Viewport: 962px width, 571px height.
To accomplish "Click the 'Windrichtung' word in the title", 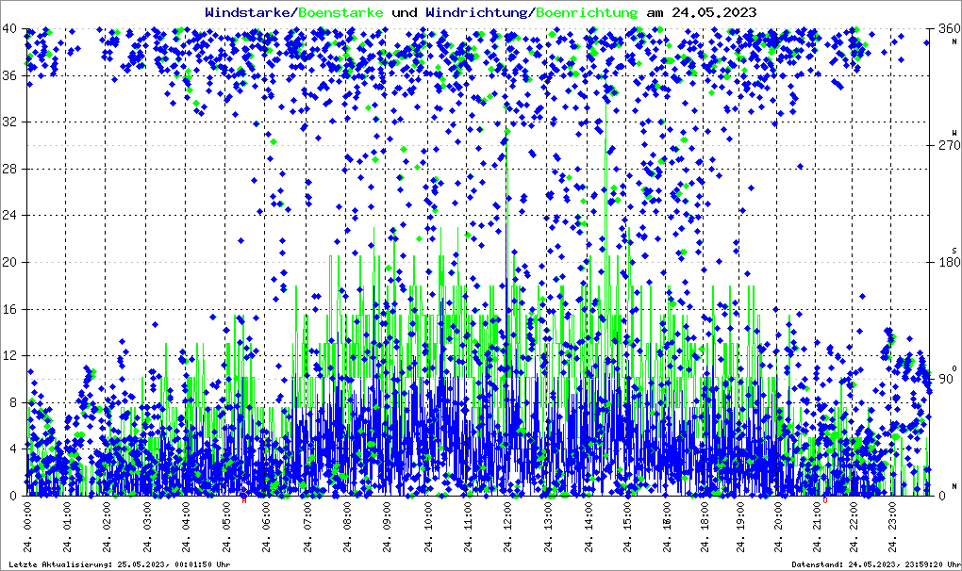I will [478, 12].
